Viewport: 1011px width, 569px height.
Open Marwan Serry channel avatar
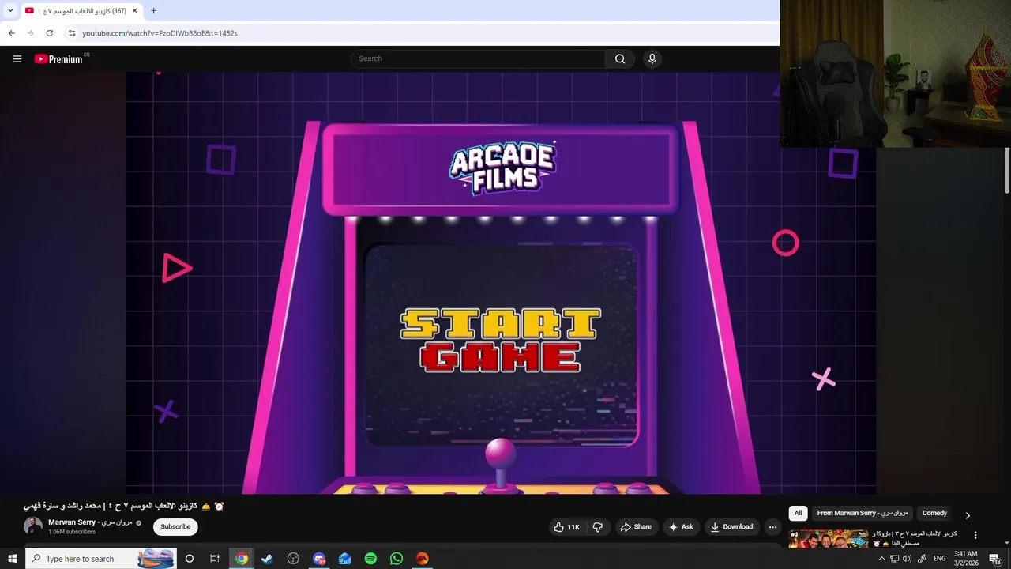[x=33, y=526]
